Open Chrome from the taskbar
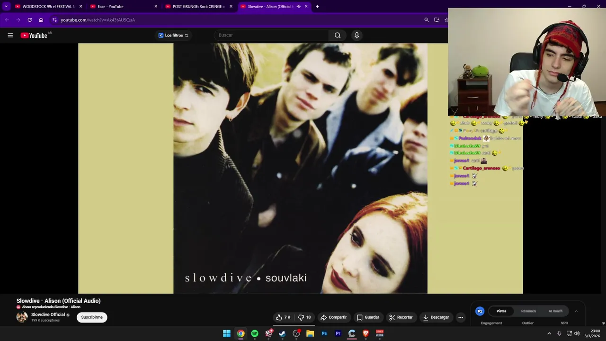This screenshot has height=341, width=606. point(241,333)
